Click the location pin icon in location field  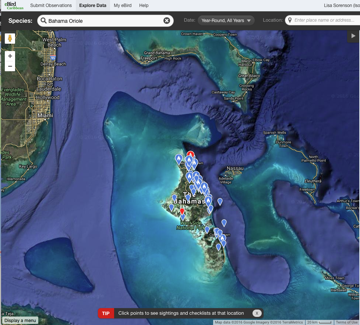point(290,20)
